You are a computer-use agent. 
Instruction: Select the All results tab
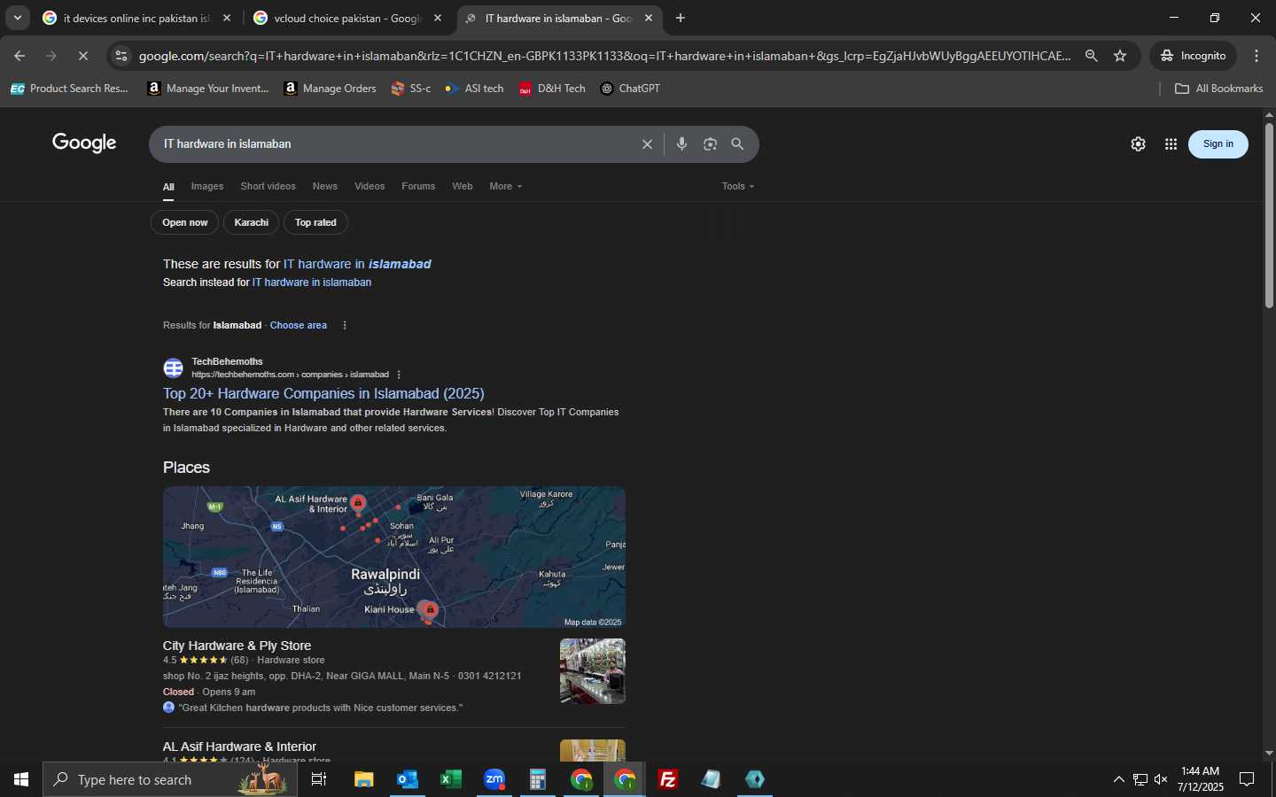point(168,187)
